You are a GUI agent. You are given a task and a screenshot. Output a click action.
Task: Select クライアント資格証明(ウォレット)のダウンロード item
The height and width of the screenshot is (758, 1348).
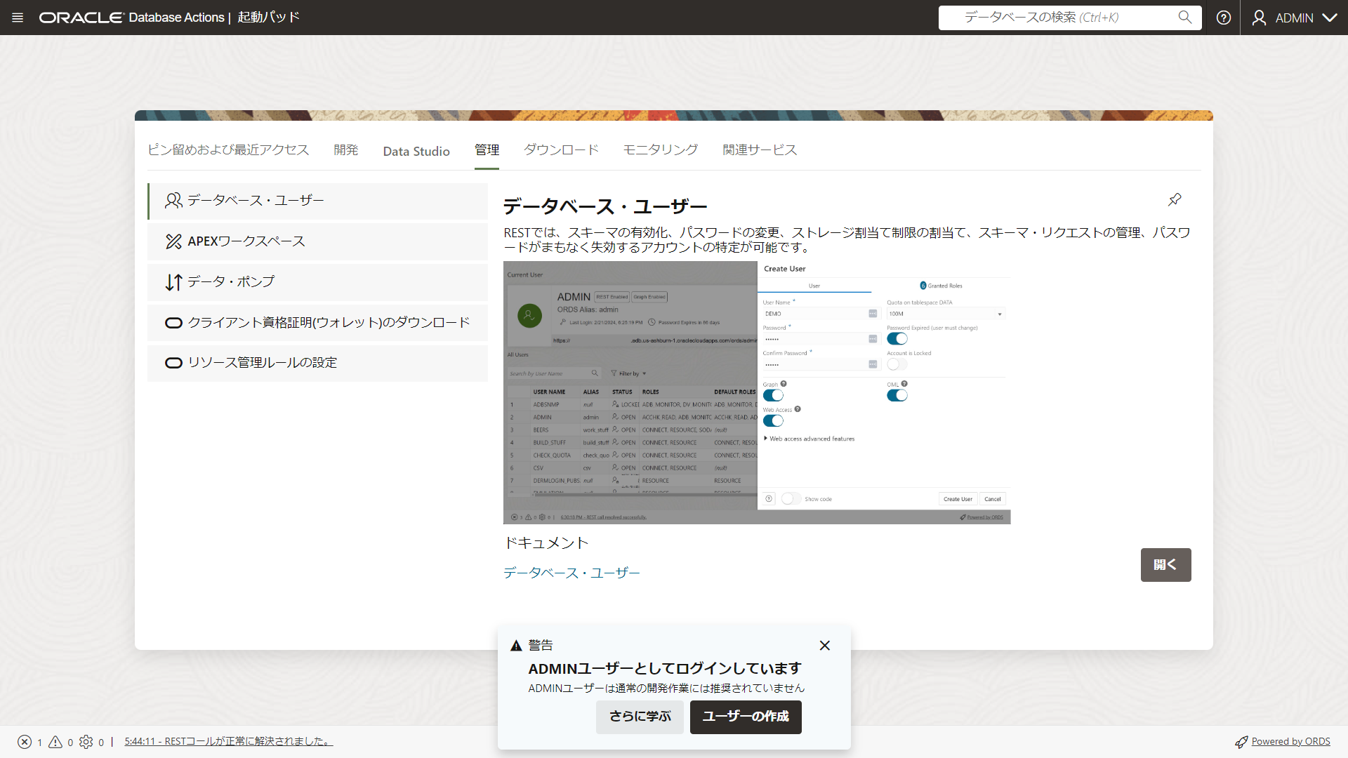317,323
